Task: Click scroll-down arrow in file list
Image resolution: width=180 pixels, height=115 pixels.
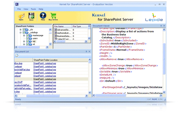Action: [89, 38]
